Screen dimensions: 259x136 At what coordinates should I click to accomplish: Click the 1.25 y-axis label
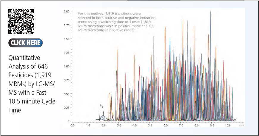tap(67, 52)
